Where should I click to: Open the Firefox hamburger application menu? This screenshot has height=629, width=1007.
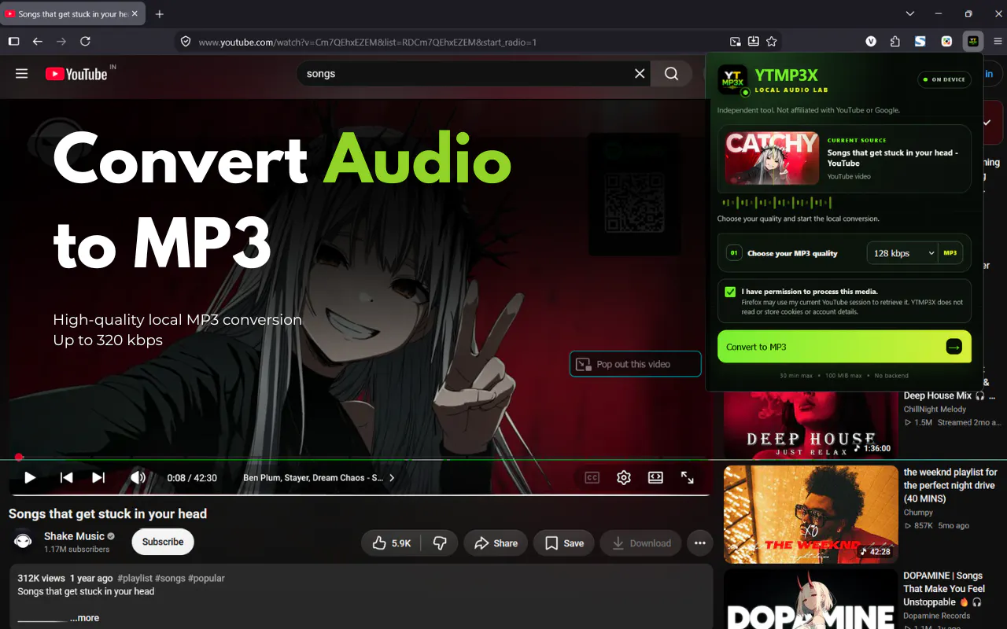coord(998,42)
